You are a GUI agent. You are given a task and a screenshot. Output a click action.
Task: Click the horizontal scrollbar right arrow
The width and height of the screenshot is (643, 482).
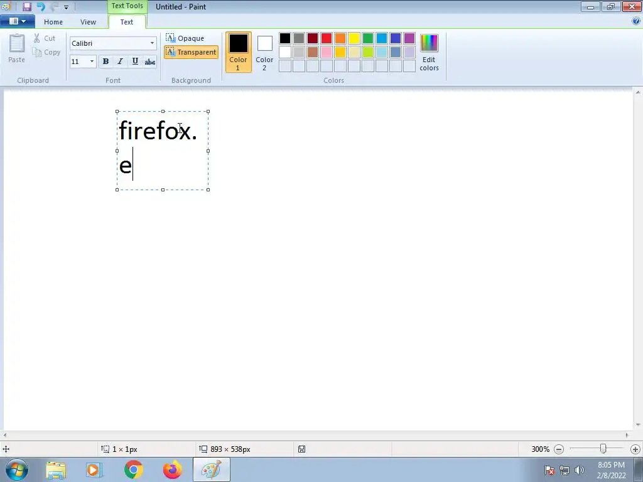[x=627, y=436]
